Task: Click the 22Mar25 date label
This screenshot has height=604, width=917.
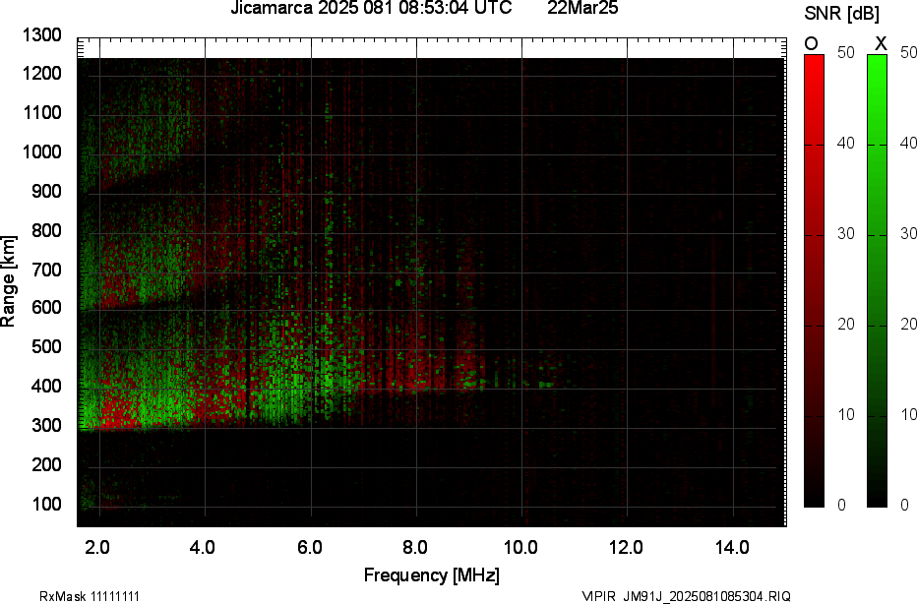Action: 582,9
